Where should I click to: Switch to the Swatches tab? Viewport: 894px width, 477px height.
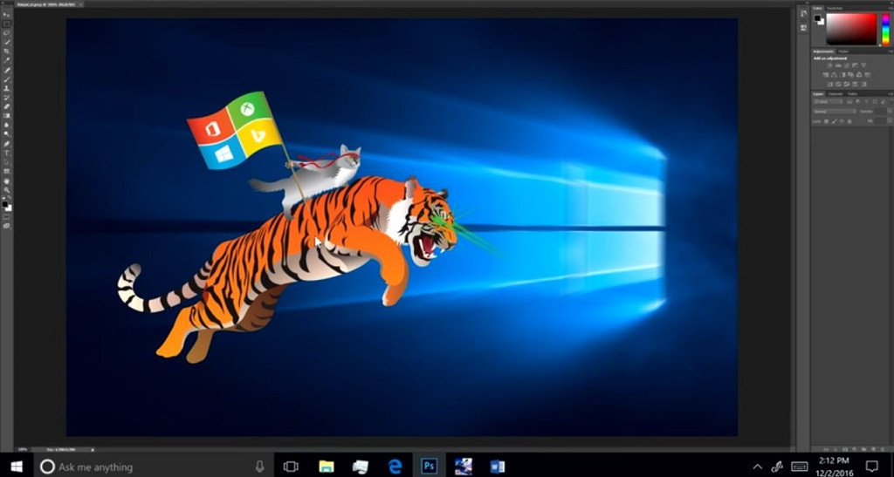pyautogui.click(x=835, y=8)
